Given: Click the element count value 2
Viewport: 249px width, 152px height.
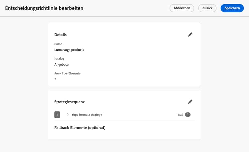Looking at the screenshot, I should (x=55, y=79).
